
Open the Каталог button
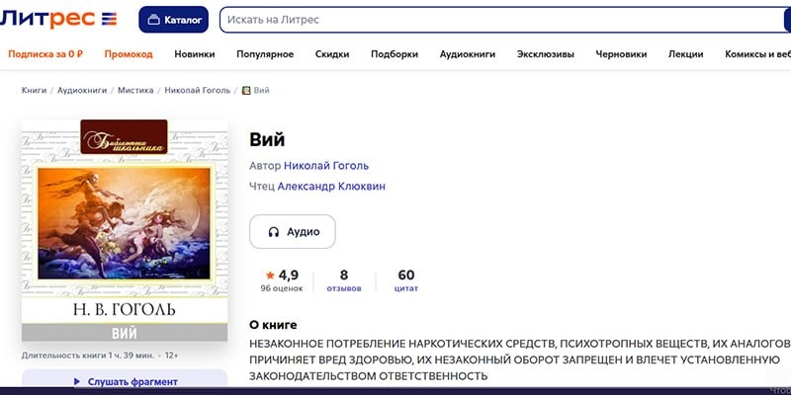[174, 20]
